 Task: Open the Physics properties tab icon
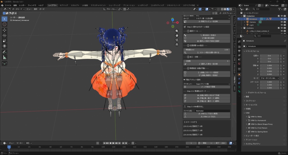(x=239, y=79)
